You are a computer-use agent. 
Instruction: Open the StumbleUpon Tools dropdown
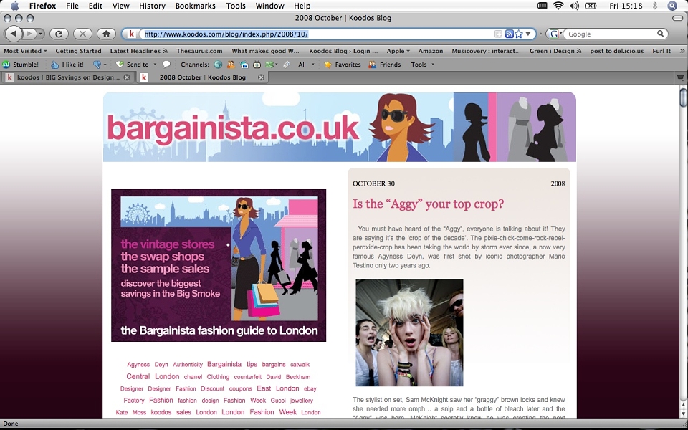(423, 64)
